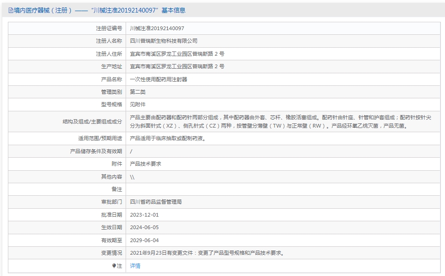The height and width of the screenshot is (276, 445).
Task: Click the approval department 四川省药品监督管理局
Action: coord(156,202)
